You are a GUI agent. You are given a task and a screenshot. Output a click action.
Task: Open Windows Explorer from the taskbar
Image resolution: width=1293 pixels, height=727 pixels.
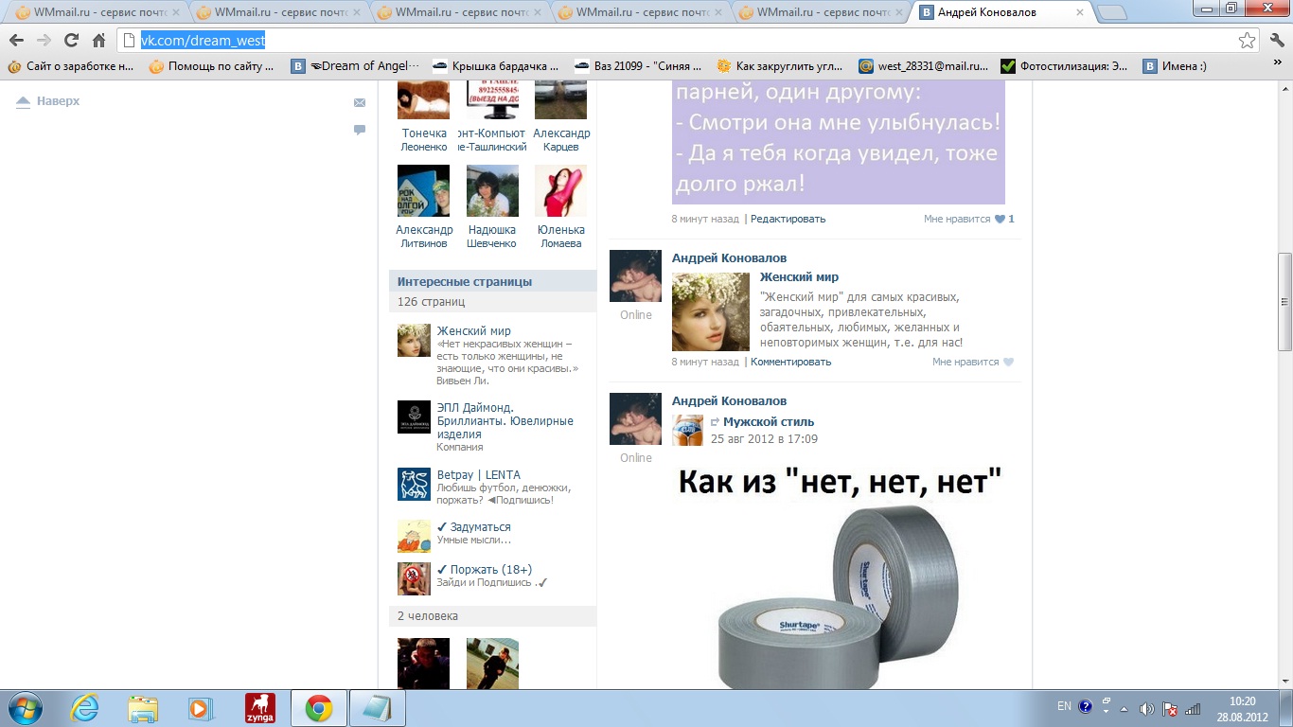pyautogui.click(x=143, y=708)
